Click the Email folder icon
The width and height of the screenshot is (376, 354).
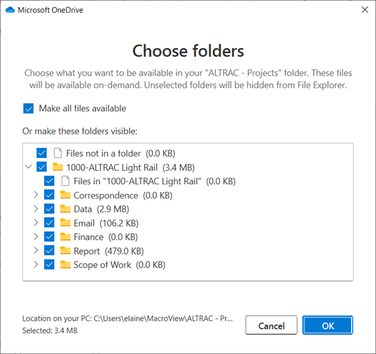coord(65,223)
